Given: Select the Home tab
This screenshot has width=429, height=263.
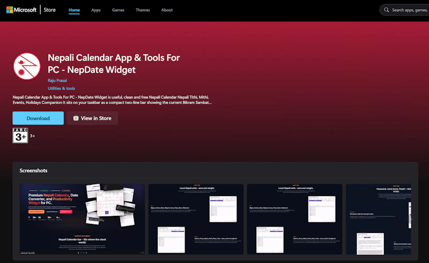Looking at the screenshot, I should (x=74, y=10).
